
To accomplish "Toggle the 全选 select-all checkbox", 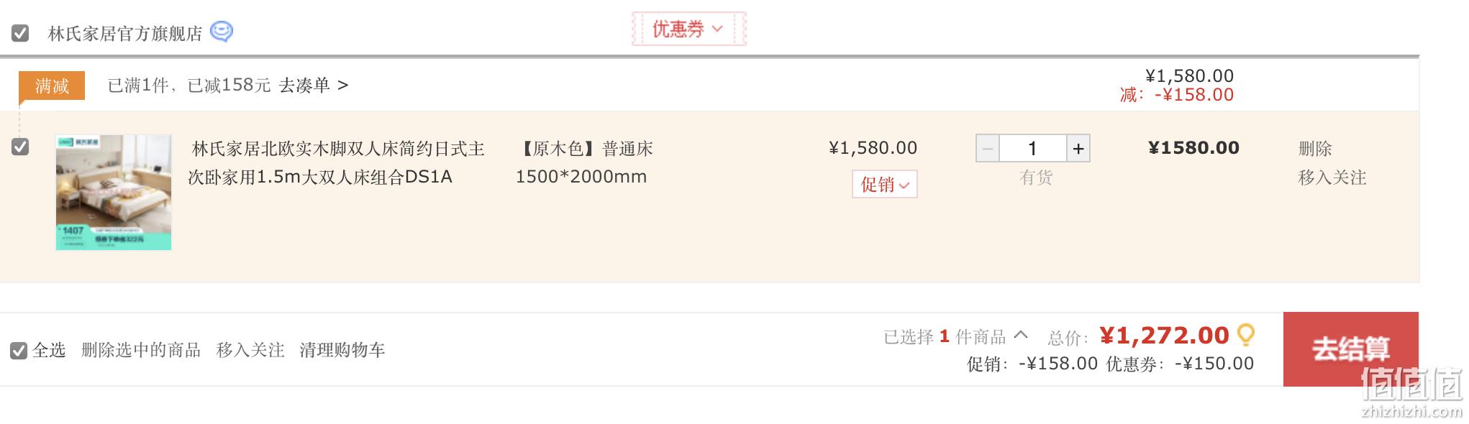I will pos(19,351).
